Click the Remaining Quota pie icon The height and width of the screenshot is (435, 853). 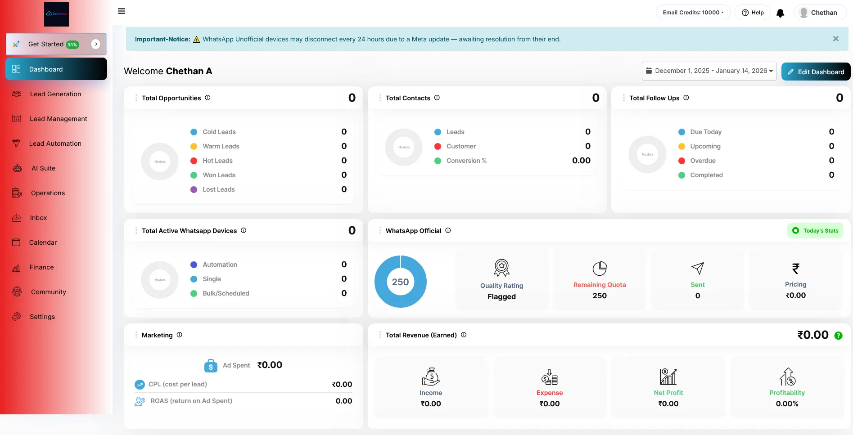pos(600,269)
